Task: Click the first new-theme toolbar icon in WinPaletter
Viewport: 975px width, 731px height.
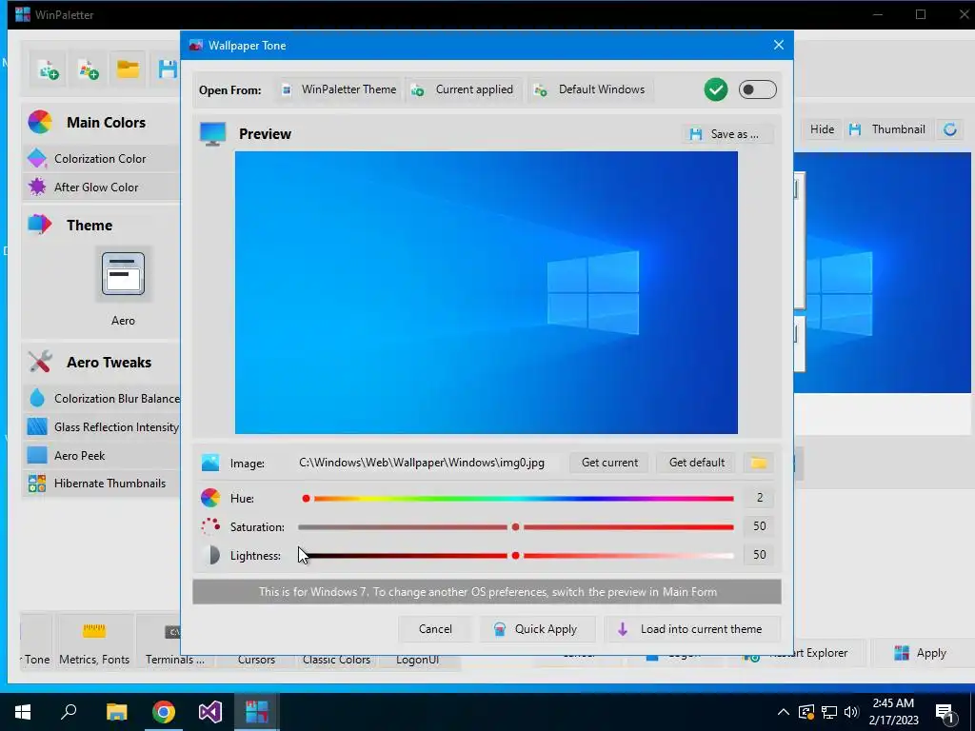Action: click(48, 69)
